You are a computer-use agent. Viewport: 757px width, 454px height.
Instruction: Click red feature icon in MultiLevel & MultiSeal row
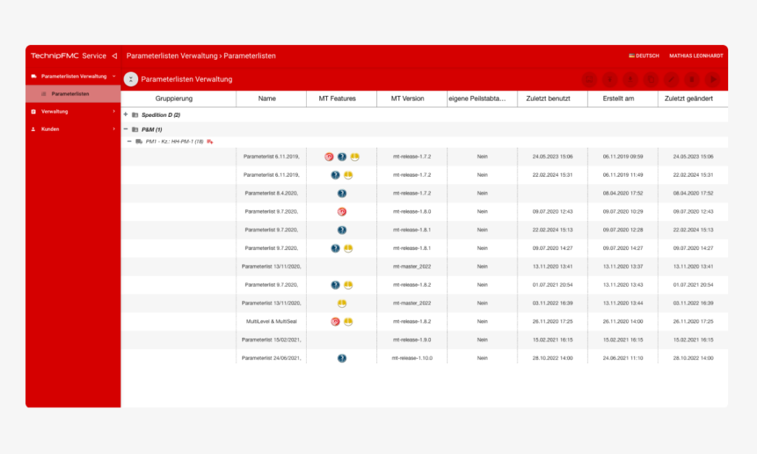[x=335, y=322]
